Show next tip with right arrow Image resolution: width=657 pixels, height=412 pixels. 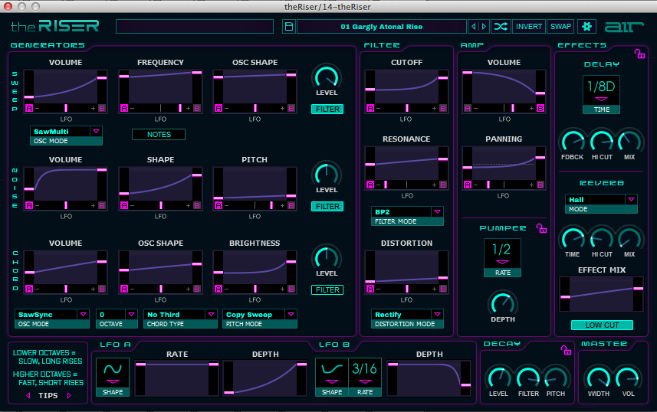[69, 395]
